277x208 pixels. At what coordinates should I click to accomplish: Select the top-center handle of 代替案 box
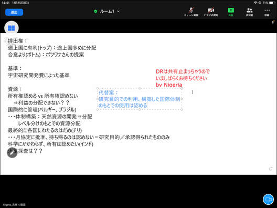coord(140,88)
